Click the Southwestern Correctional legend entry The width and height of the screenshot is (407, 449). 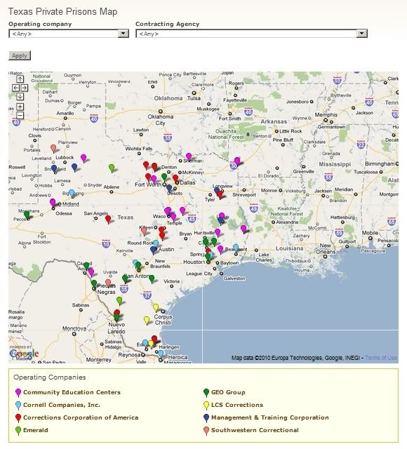click(x=255, y=430)
